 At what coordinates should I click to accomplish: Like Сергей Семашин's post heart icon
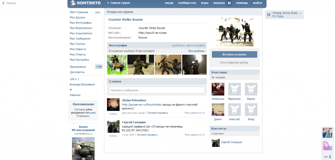pos(203,135)
